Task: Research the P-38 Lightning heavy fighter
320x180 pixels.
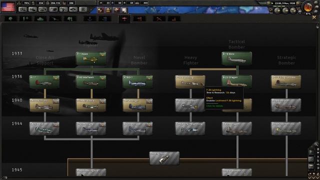Action: point(190,82)
